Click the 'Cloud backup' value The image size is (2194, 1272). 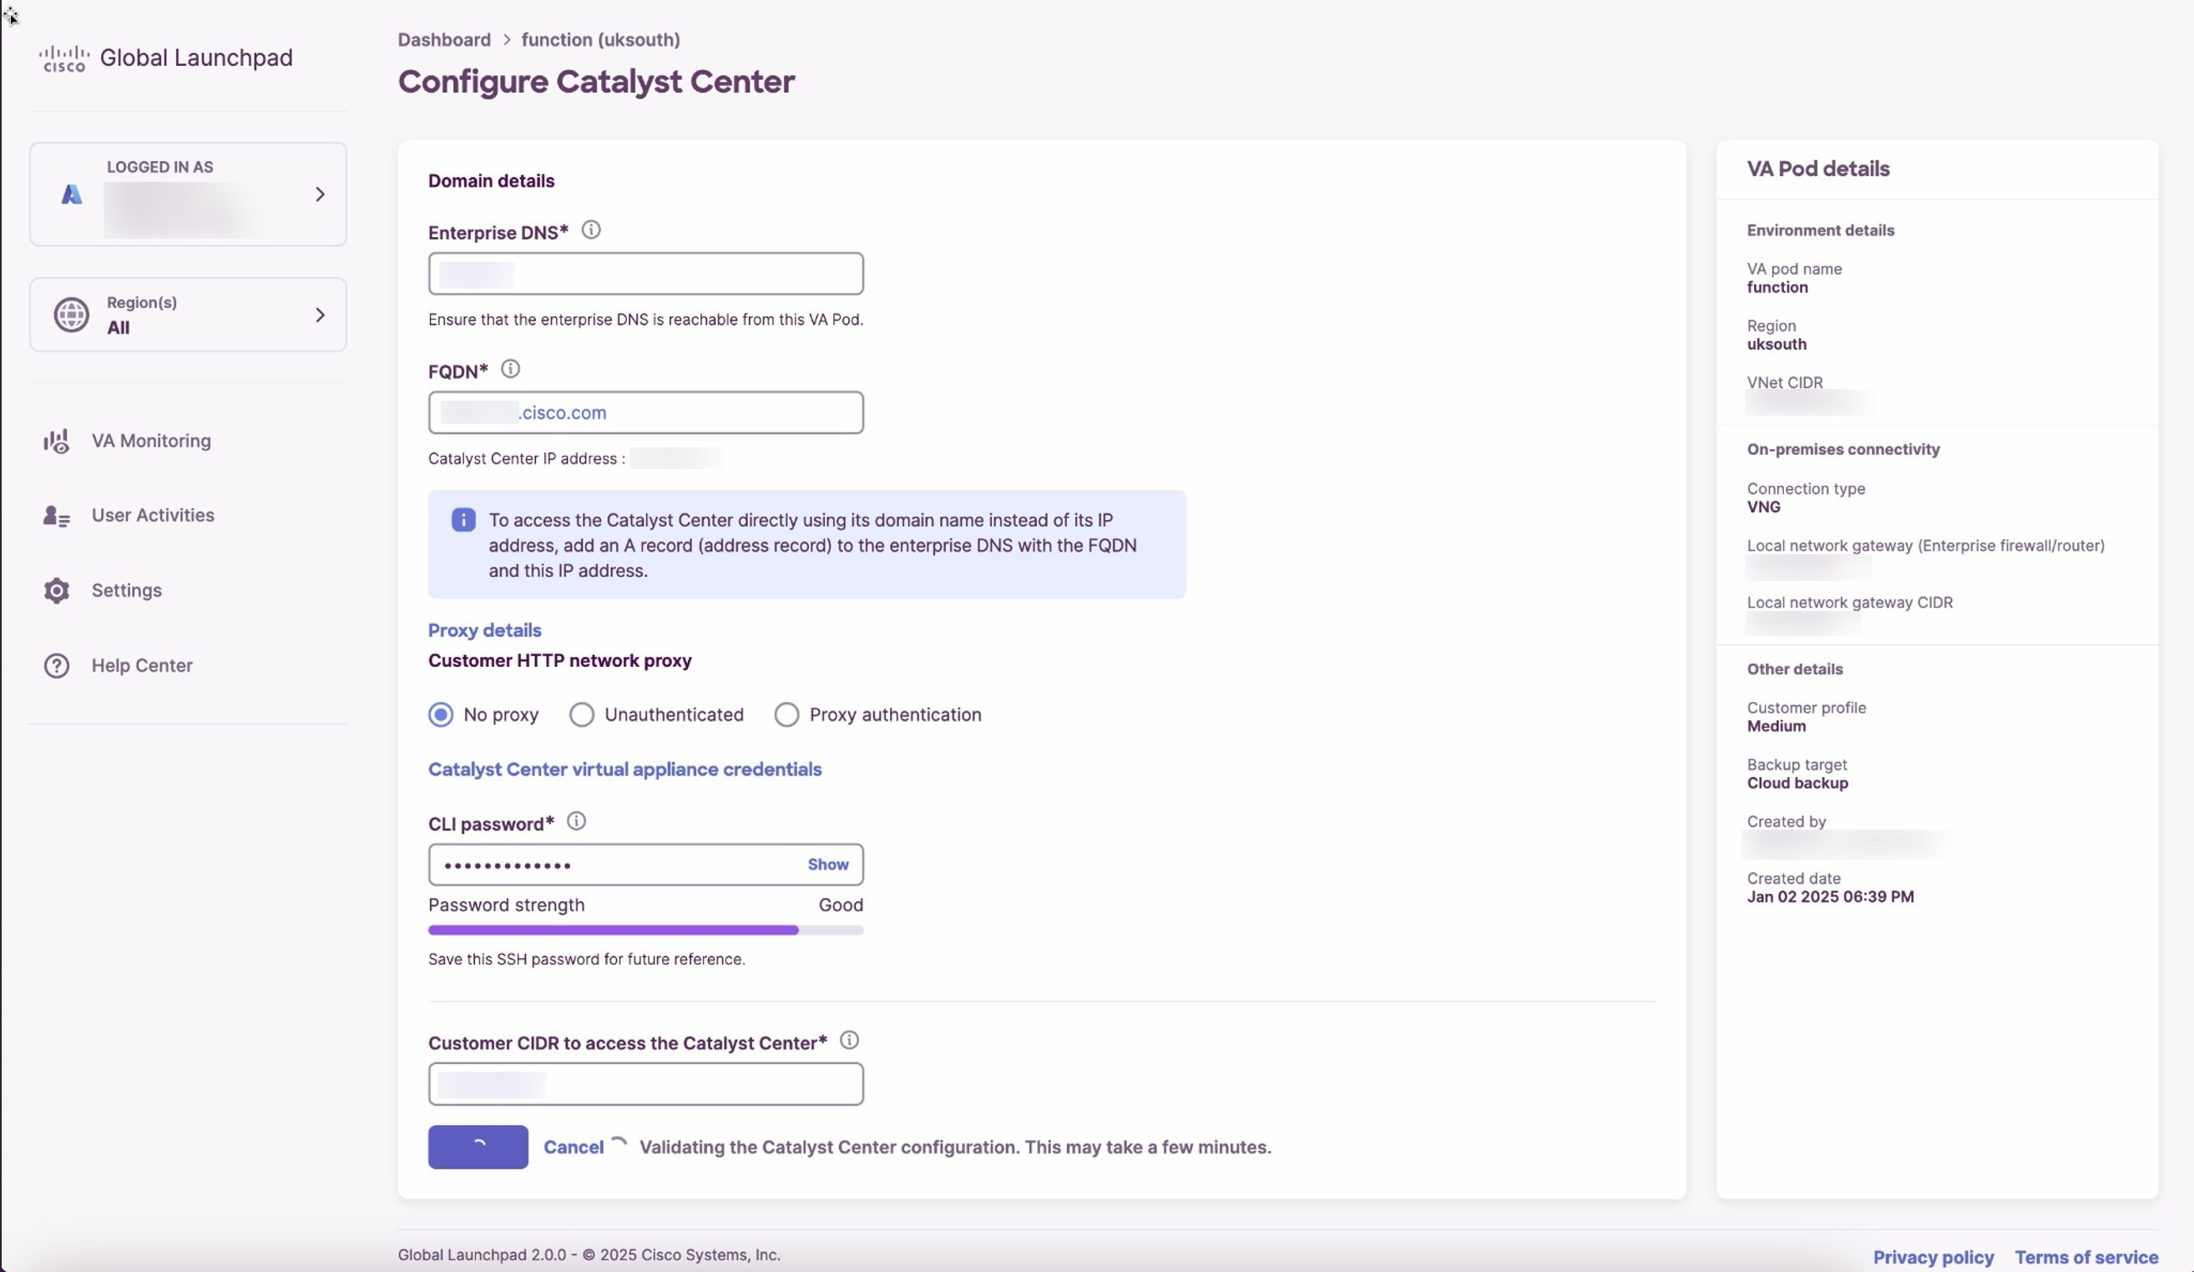[x=1797, y=784]
